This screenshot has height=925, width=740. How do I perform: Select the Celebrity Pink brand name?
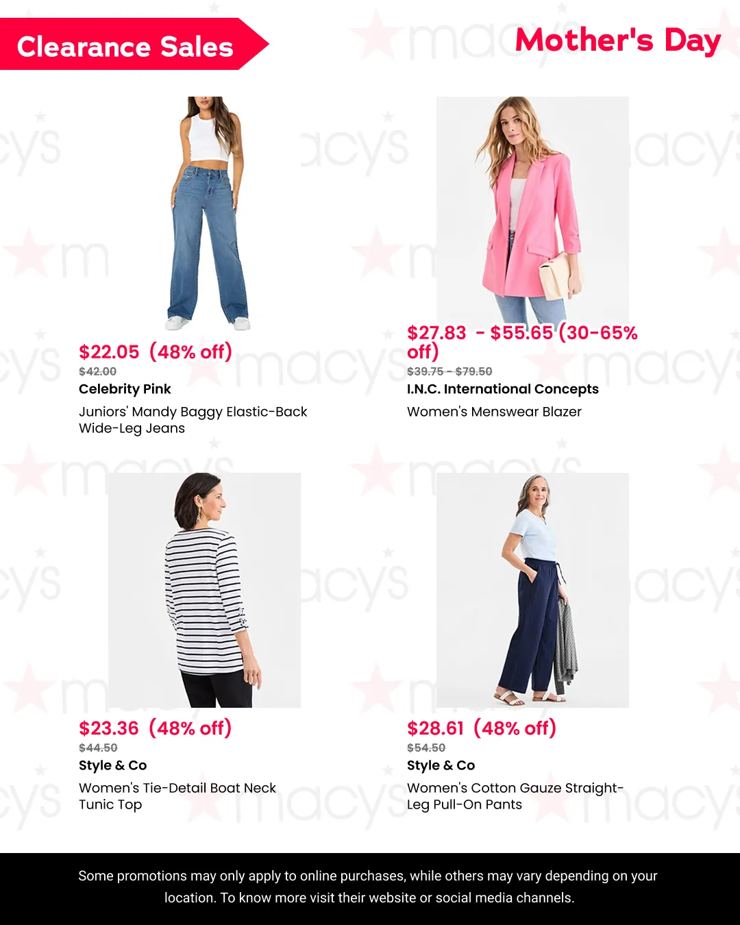(125, 389)
